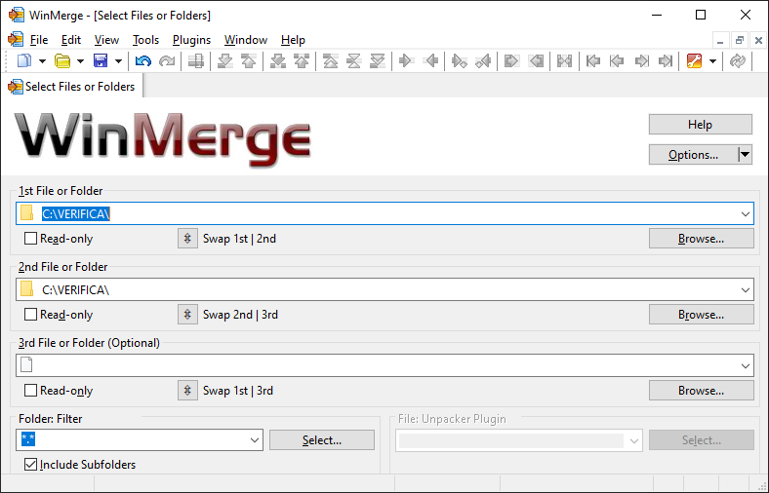The height and width of the screenshot is (493, 769).
Task: Click the Swap 2nd | 3rd button icon
Action: point(187,315)
